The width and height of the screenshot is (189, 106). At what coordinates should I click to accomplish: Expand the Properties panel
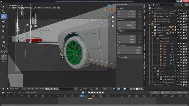pos(118,57)
